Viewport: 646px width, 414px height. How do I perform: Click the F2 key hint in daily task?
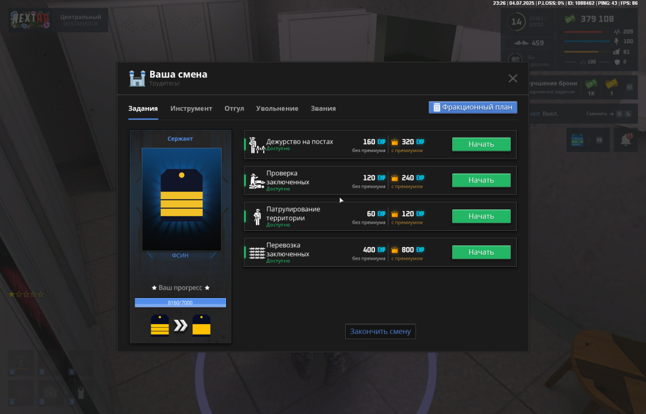(x=629, y=87)
